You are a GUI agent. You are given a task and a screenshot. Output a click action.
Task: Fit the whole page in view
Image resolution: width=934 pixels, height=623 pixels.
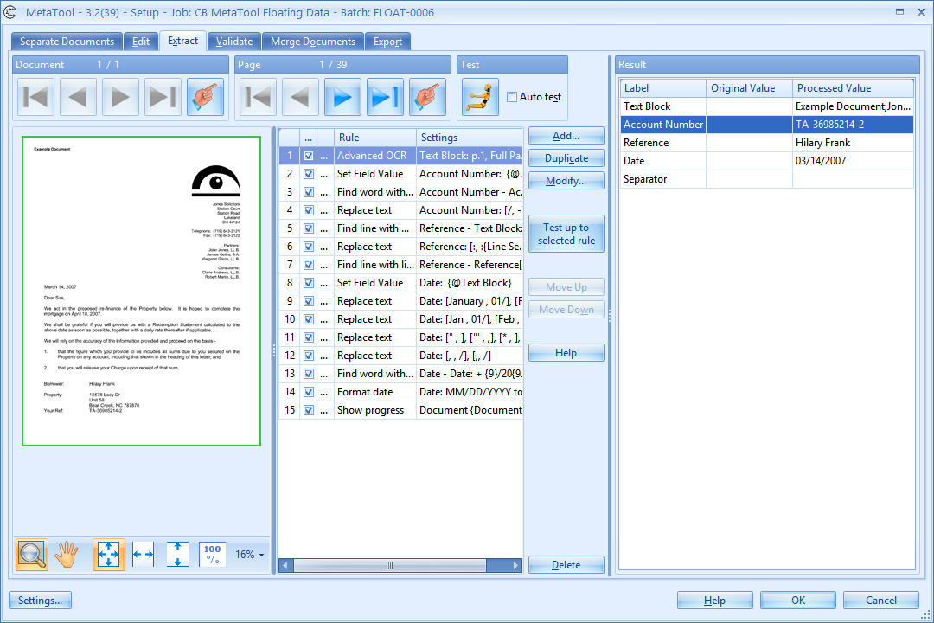pyautogui.click(x=109, y=555)
